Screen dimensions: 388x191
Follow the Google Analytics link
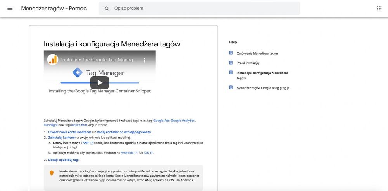(x=183, y=121)
